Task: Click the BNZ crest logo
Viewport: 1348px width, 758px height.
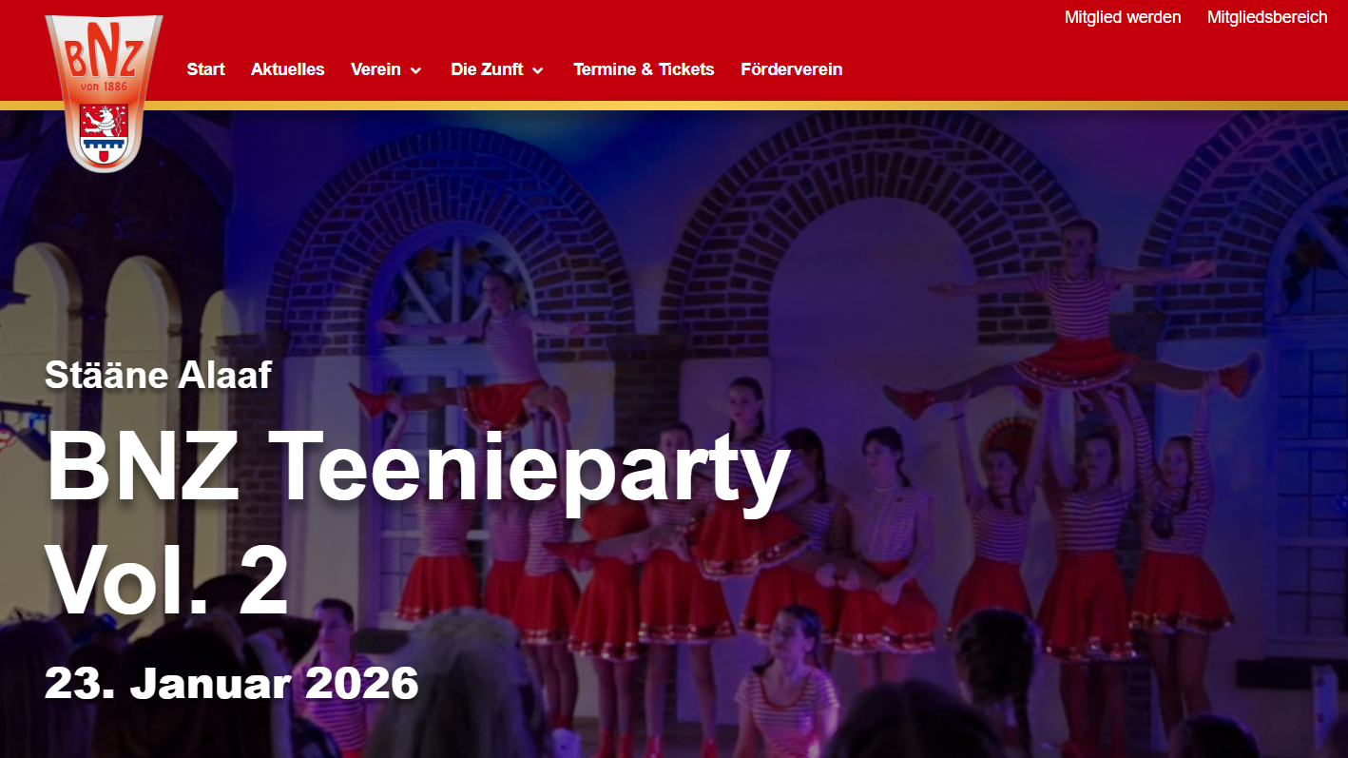Action: [104, 93]
